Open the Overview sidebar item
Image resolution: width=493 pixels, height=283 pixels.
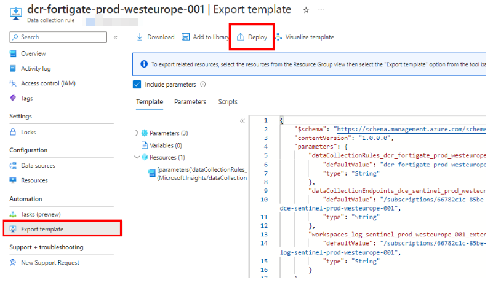(33, 53)
